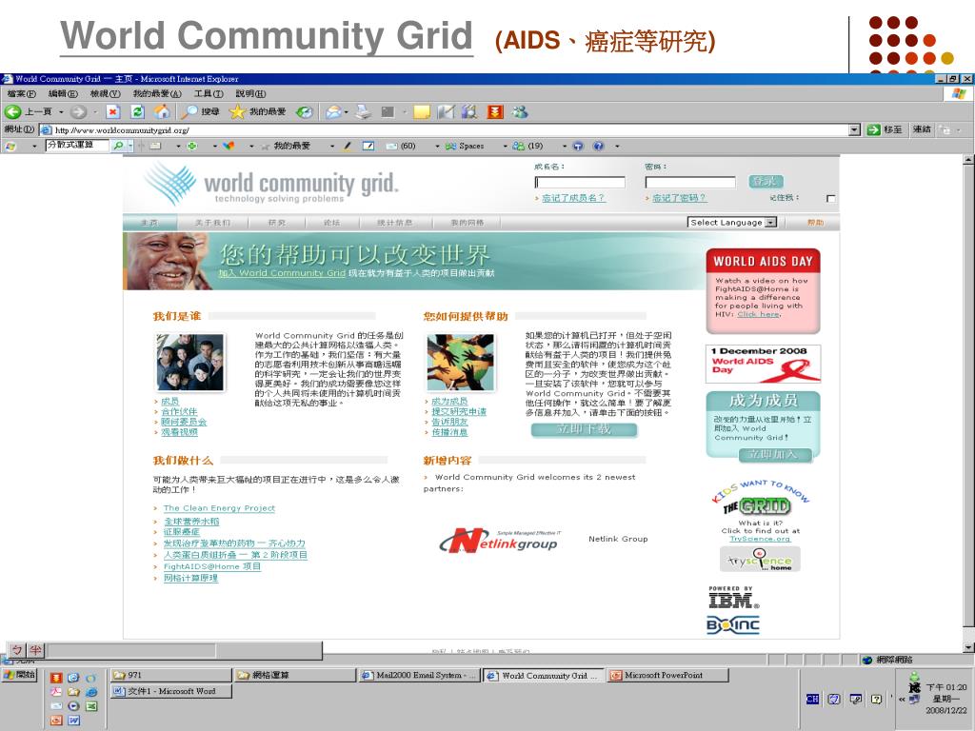The height and width of the screenshot is (731, 975).
Task: Click the orange download-arrow toolbar icon
Action: tap(495, 112)
